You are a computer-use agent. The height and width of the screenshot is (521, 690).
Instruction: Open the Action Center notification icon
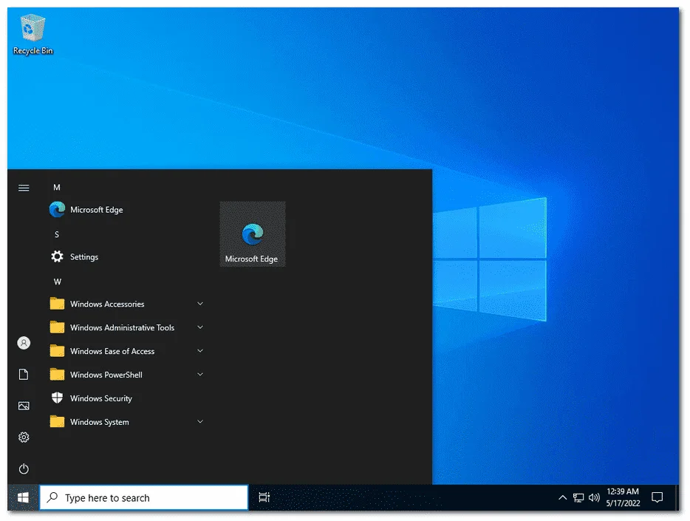tap(657, 497)
